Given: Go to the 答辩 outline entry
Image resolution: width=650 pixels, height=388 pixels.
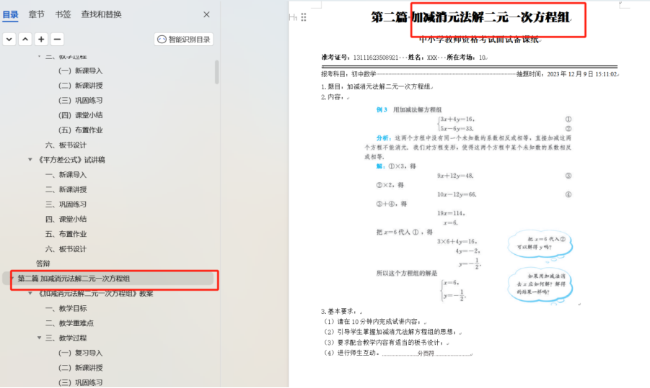Looking at the screenshot, I should tap(43, 263).
